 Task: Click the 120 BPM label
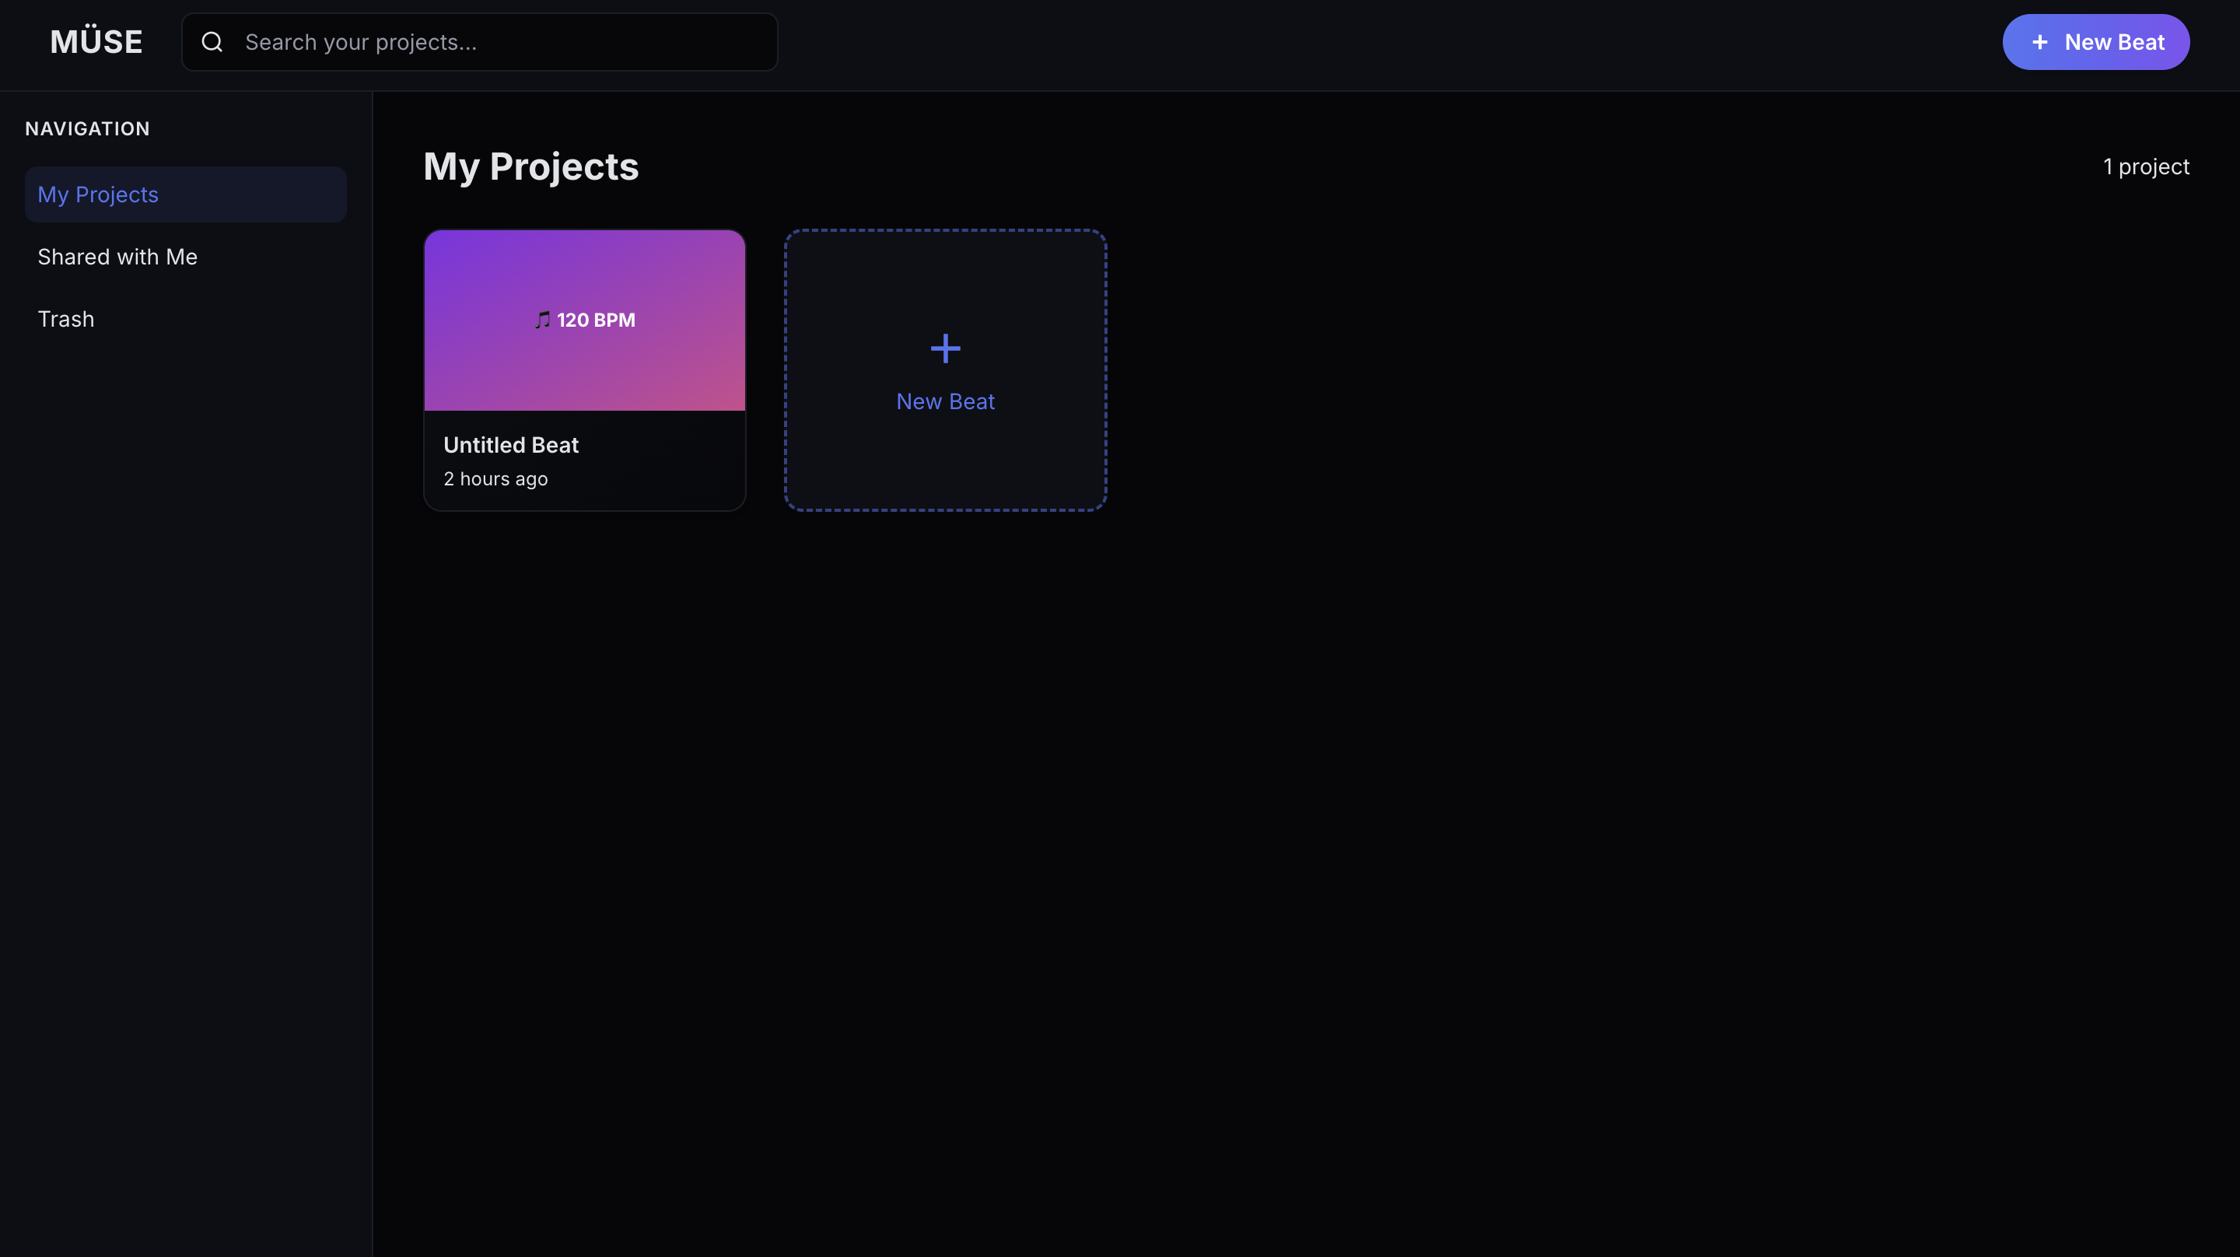597,320
